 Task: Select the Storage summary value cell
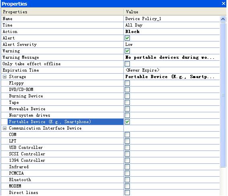click(172, 77)
